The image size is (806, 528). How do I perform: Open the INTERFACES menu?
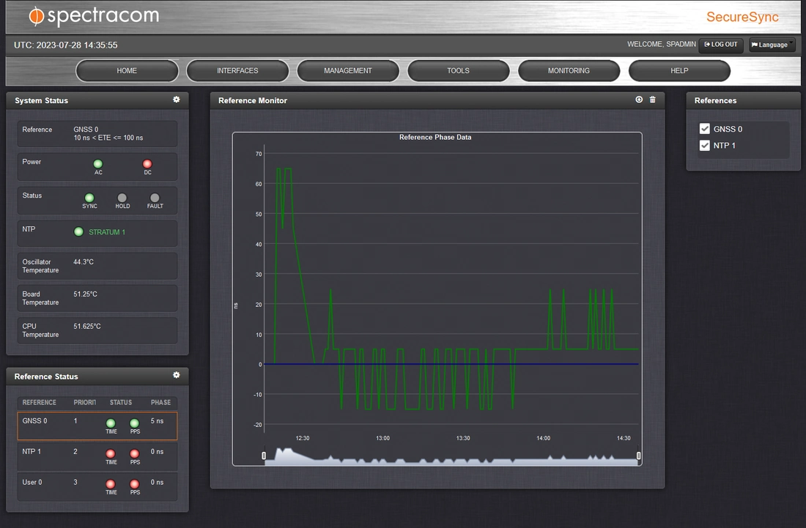(237, 71)
